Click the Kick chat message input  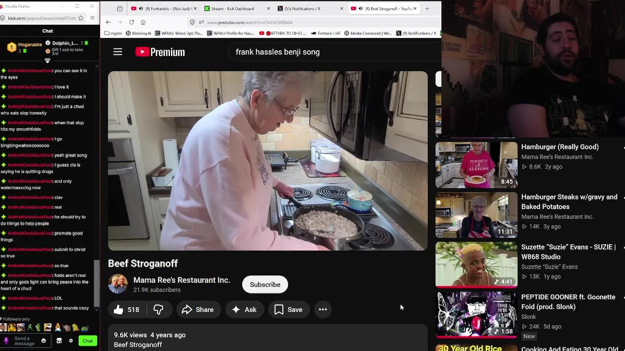(24, 341)
